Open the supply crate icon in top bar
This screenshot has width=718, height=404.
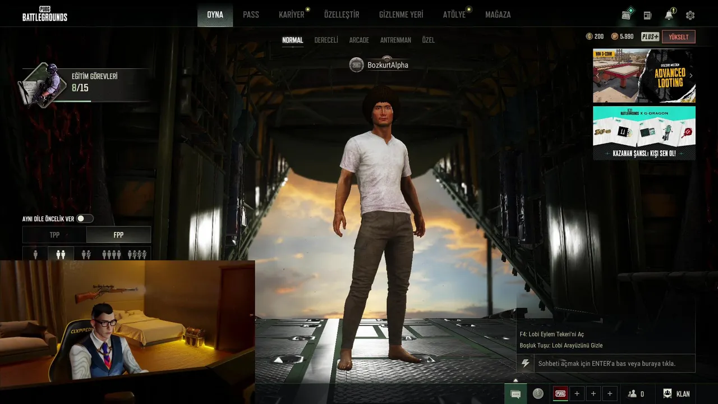coord(627,15)
